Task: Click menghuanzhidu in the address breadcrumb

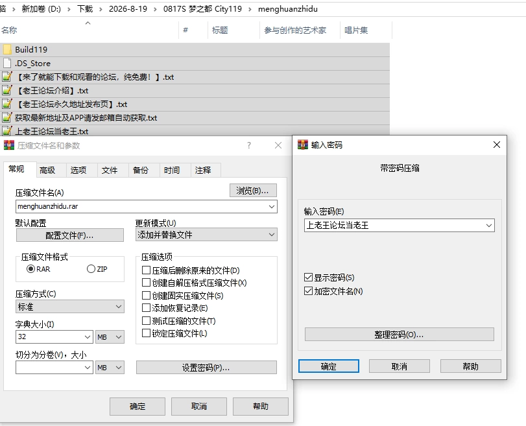Action: [288, 9]
